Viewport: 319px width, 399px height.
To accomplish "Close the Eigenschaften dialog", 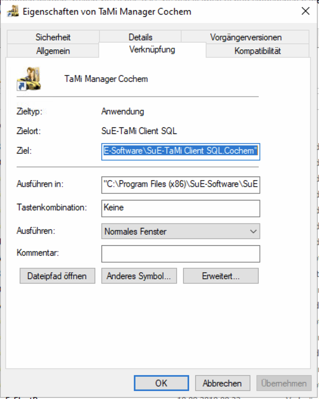I will click(x=305, y=11).
